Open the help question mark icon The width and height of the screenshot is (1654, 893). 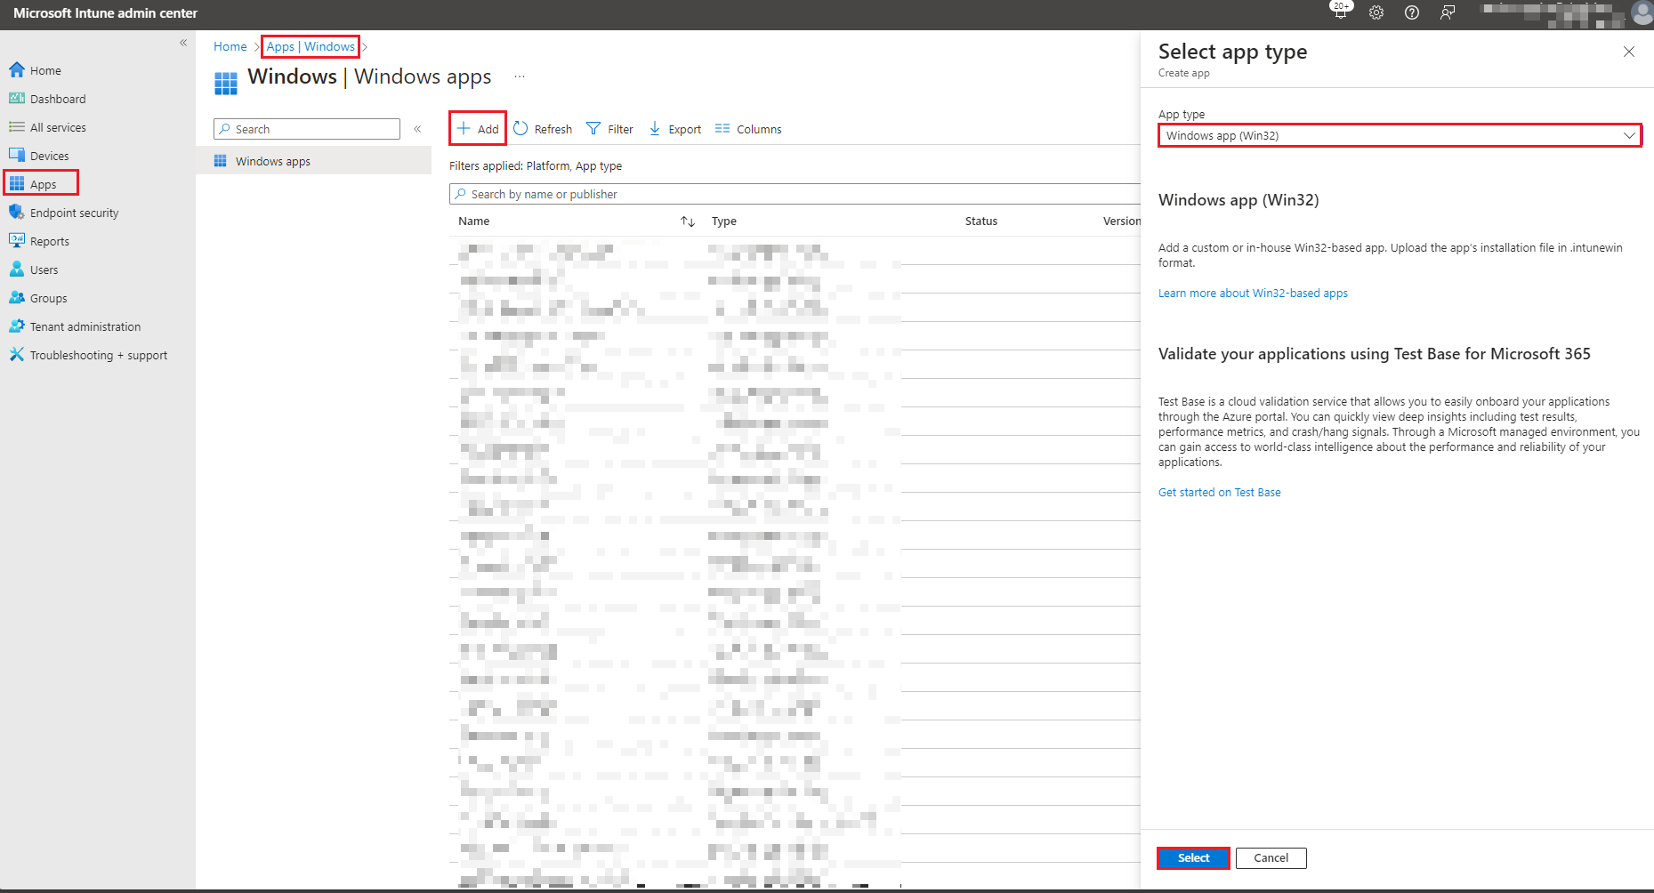1412,12
